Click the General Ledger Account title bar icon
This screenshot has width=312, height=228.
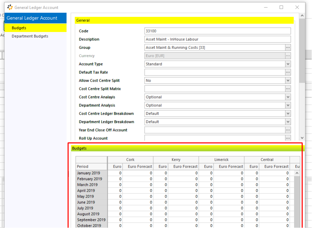[x=10, y=7]
